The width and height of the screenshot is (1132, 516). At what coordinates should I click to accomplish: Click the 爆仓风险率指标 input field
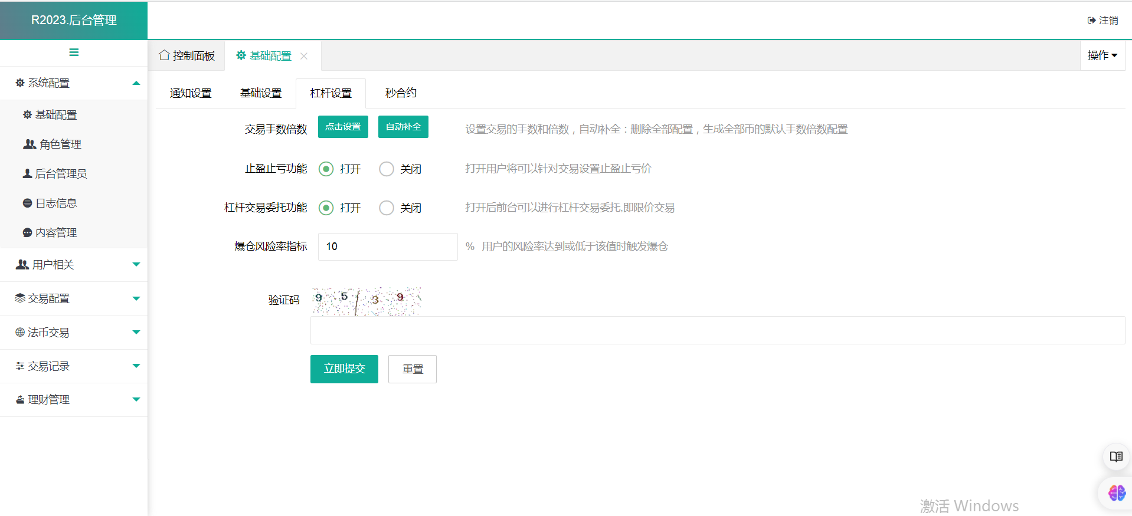[x=388, y=247]
